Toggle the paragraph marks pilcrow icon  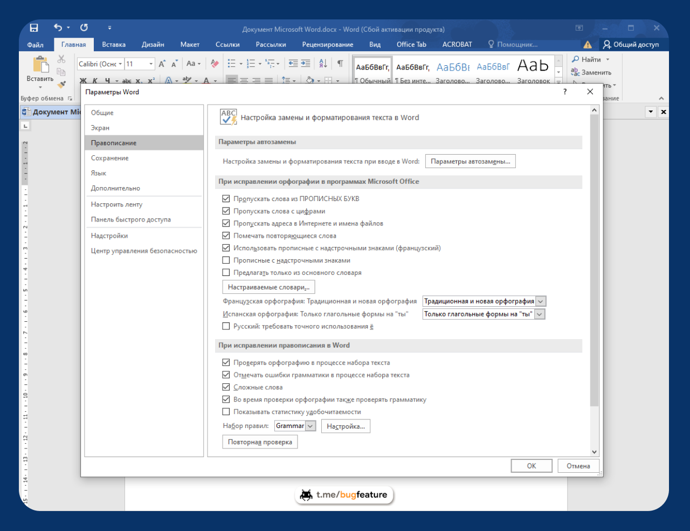click(x=340, y=64)
